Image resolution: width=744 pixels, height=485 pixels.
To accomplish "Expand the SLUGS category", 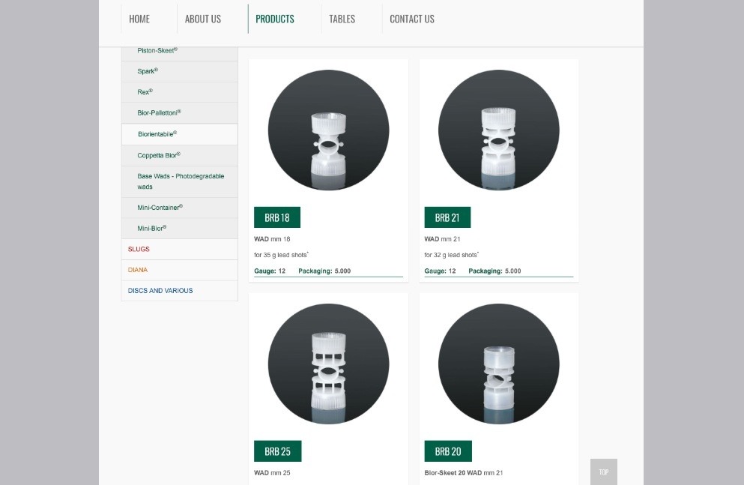I will coord(139,249).
